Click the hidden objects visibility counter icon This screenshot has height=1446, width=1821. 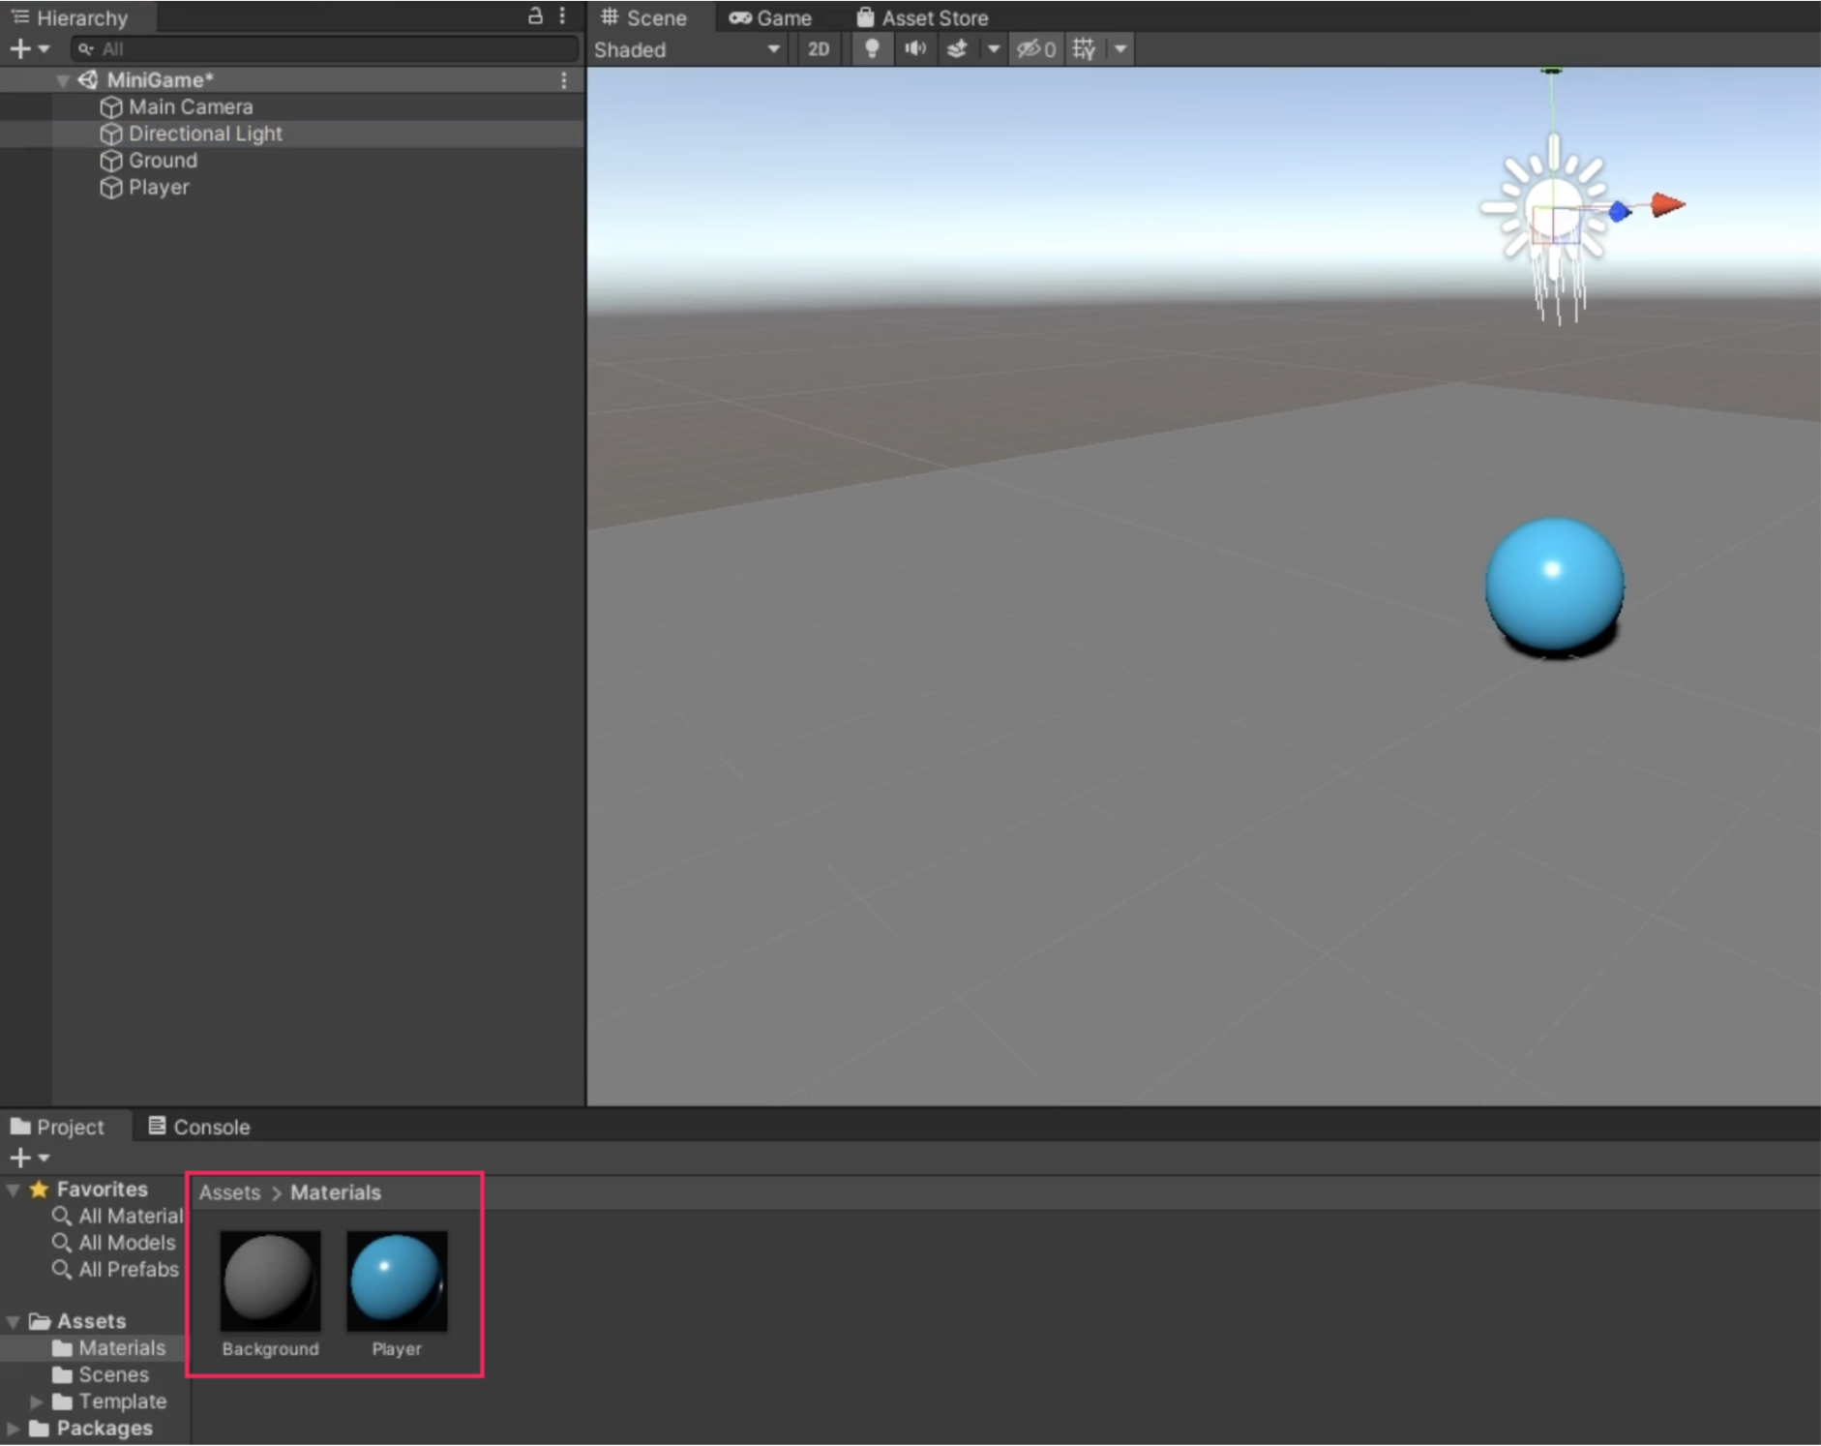coord(1035,49)
